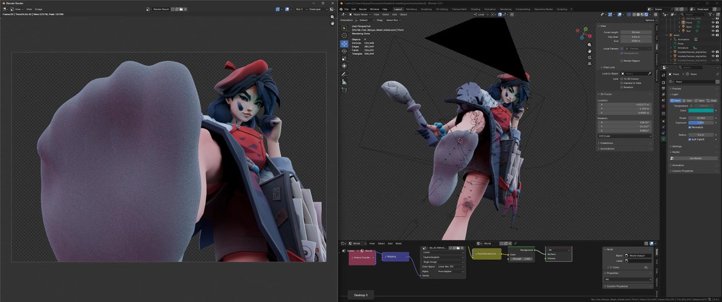Activate the Move tool in viewport toolbar
Image resolution: width=722 pixels, height=302 pixels.
coord(344,43)
